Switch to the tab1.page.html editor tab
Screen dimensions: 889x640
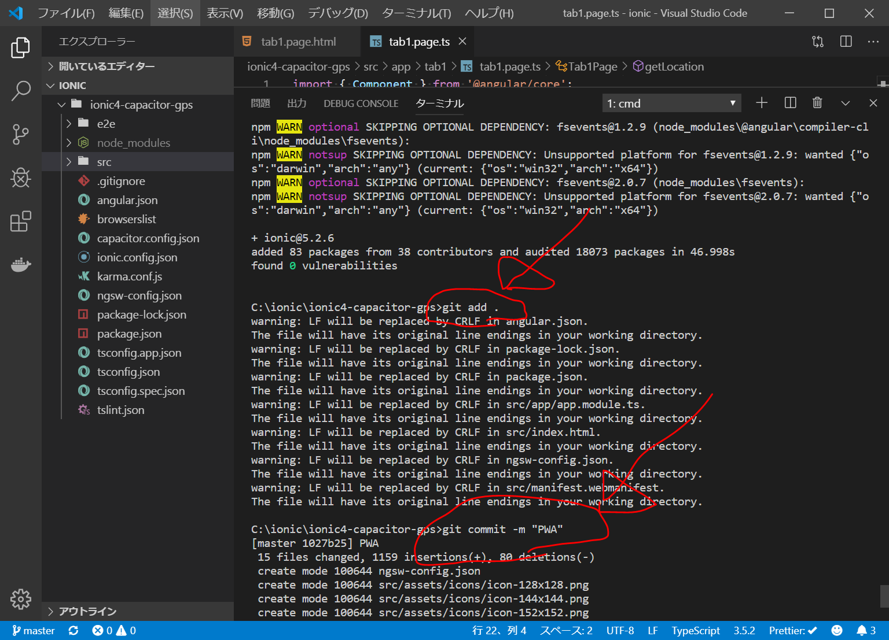pos(297,42)
